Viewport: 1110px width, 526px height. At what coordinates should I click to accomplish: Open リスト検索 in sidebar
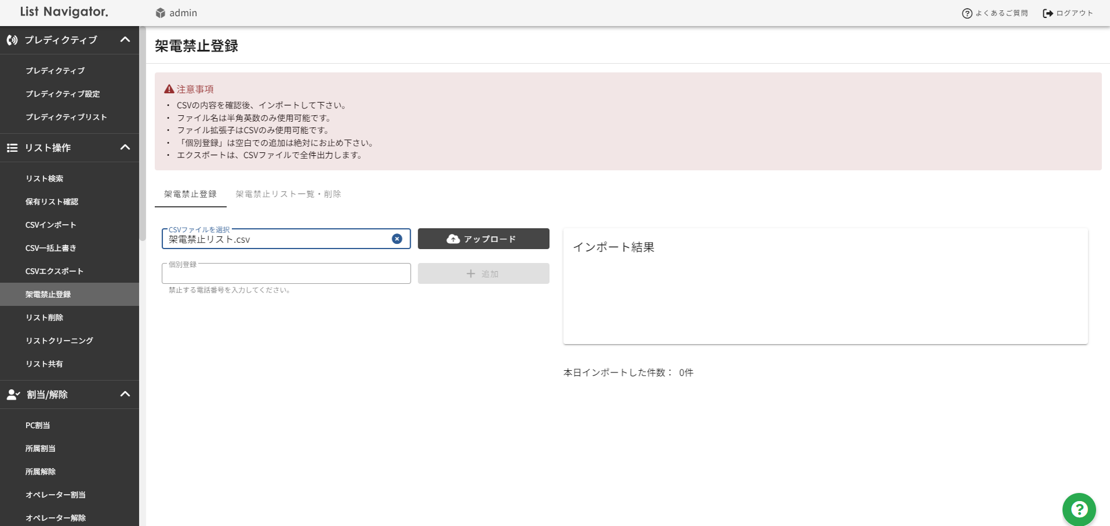coord(70,178)
